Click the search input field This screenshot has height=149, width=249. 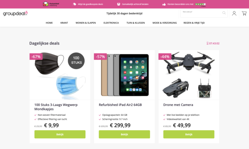(200, 13)
